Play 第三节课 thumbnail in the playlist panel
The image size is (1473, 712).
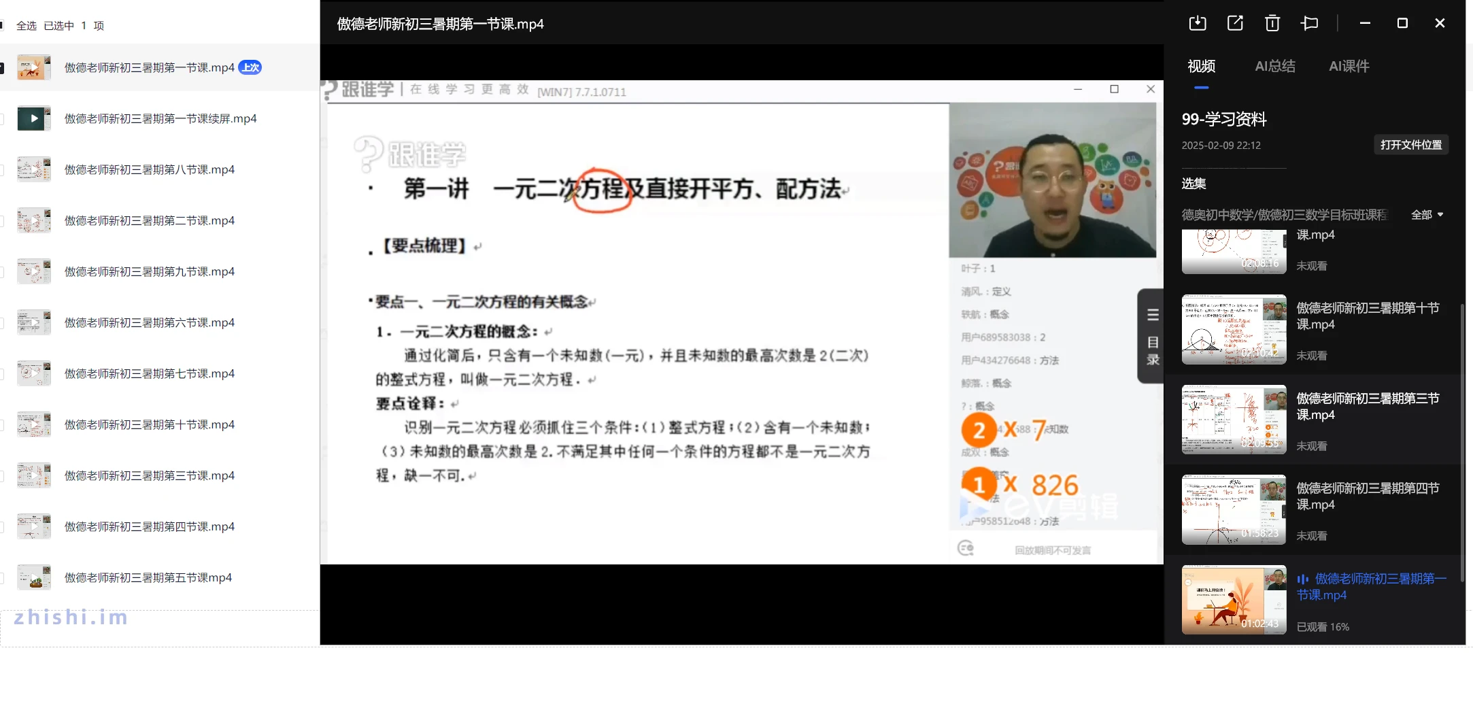(x=1234, y=420)
